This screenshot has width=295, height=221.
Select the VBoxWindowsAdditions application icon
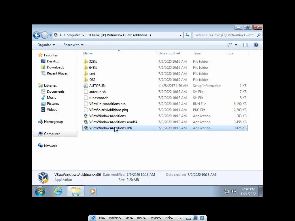86,116
